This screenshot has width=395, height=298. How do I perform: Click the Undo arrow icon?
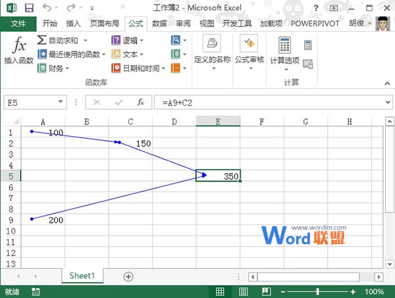point(47,7)
